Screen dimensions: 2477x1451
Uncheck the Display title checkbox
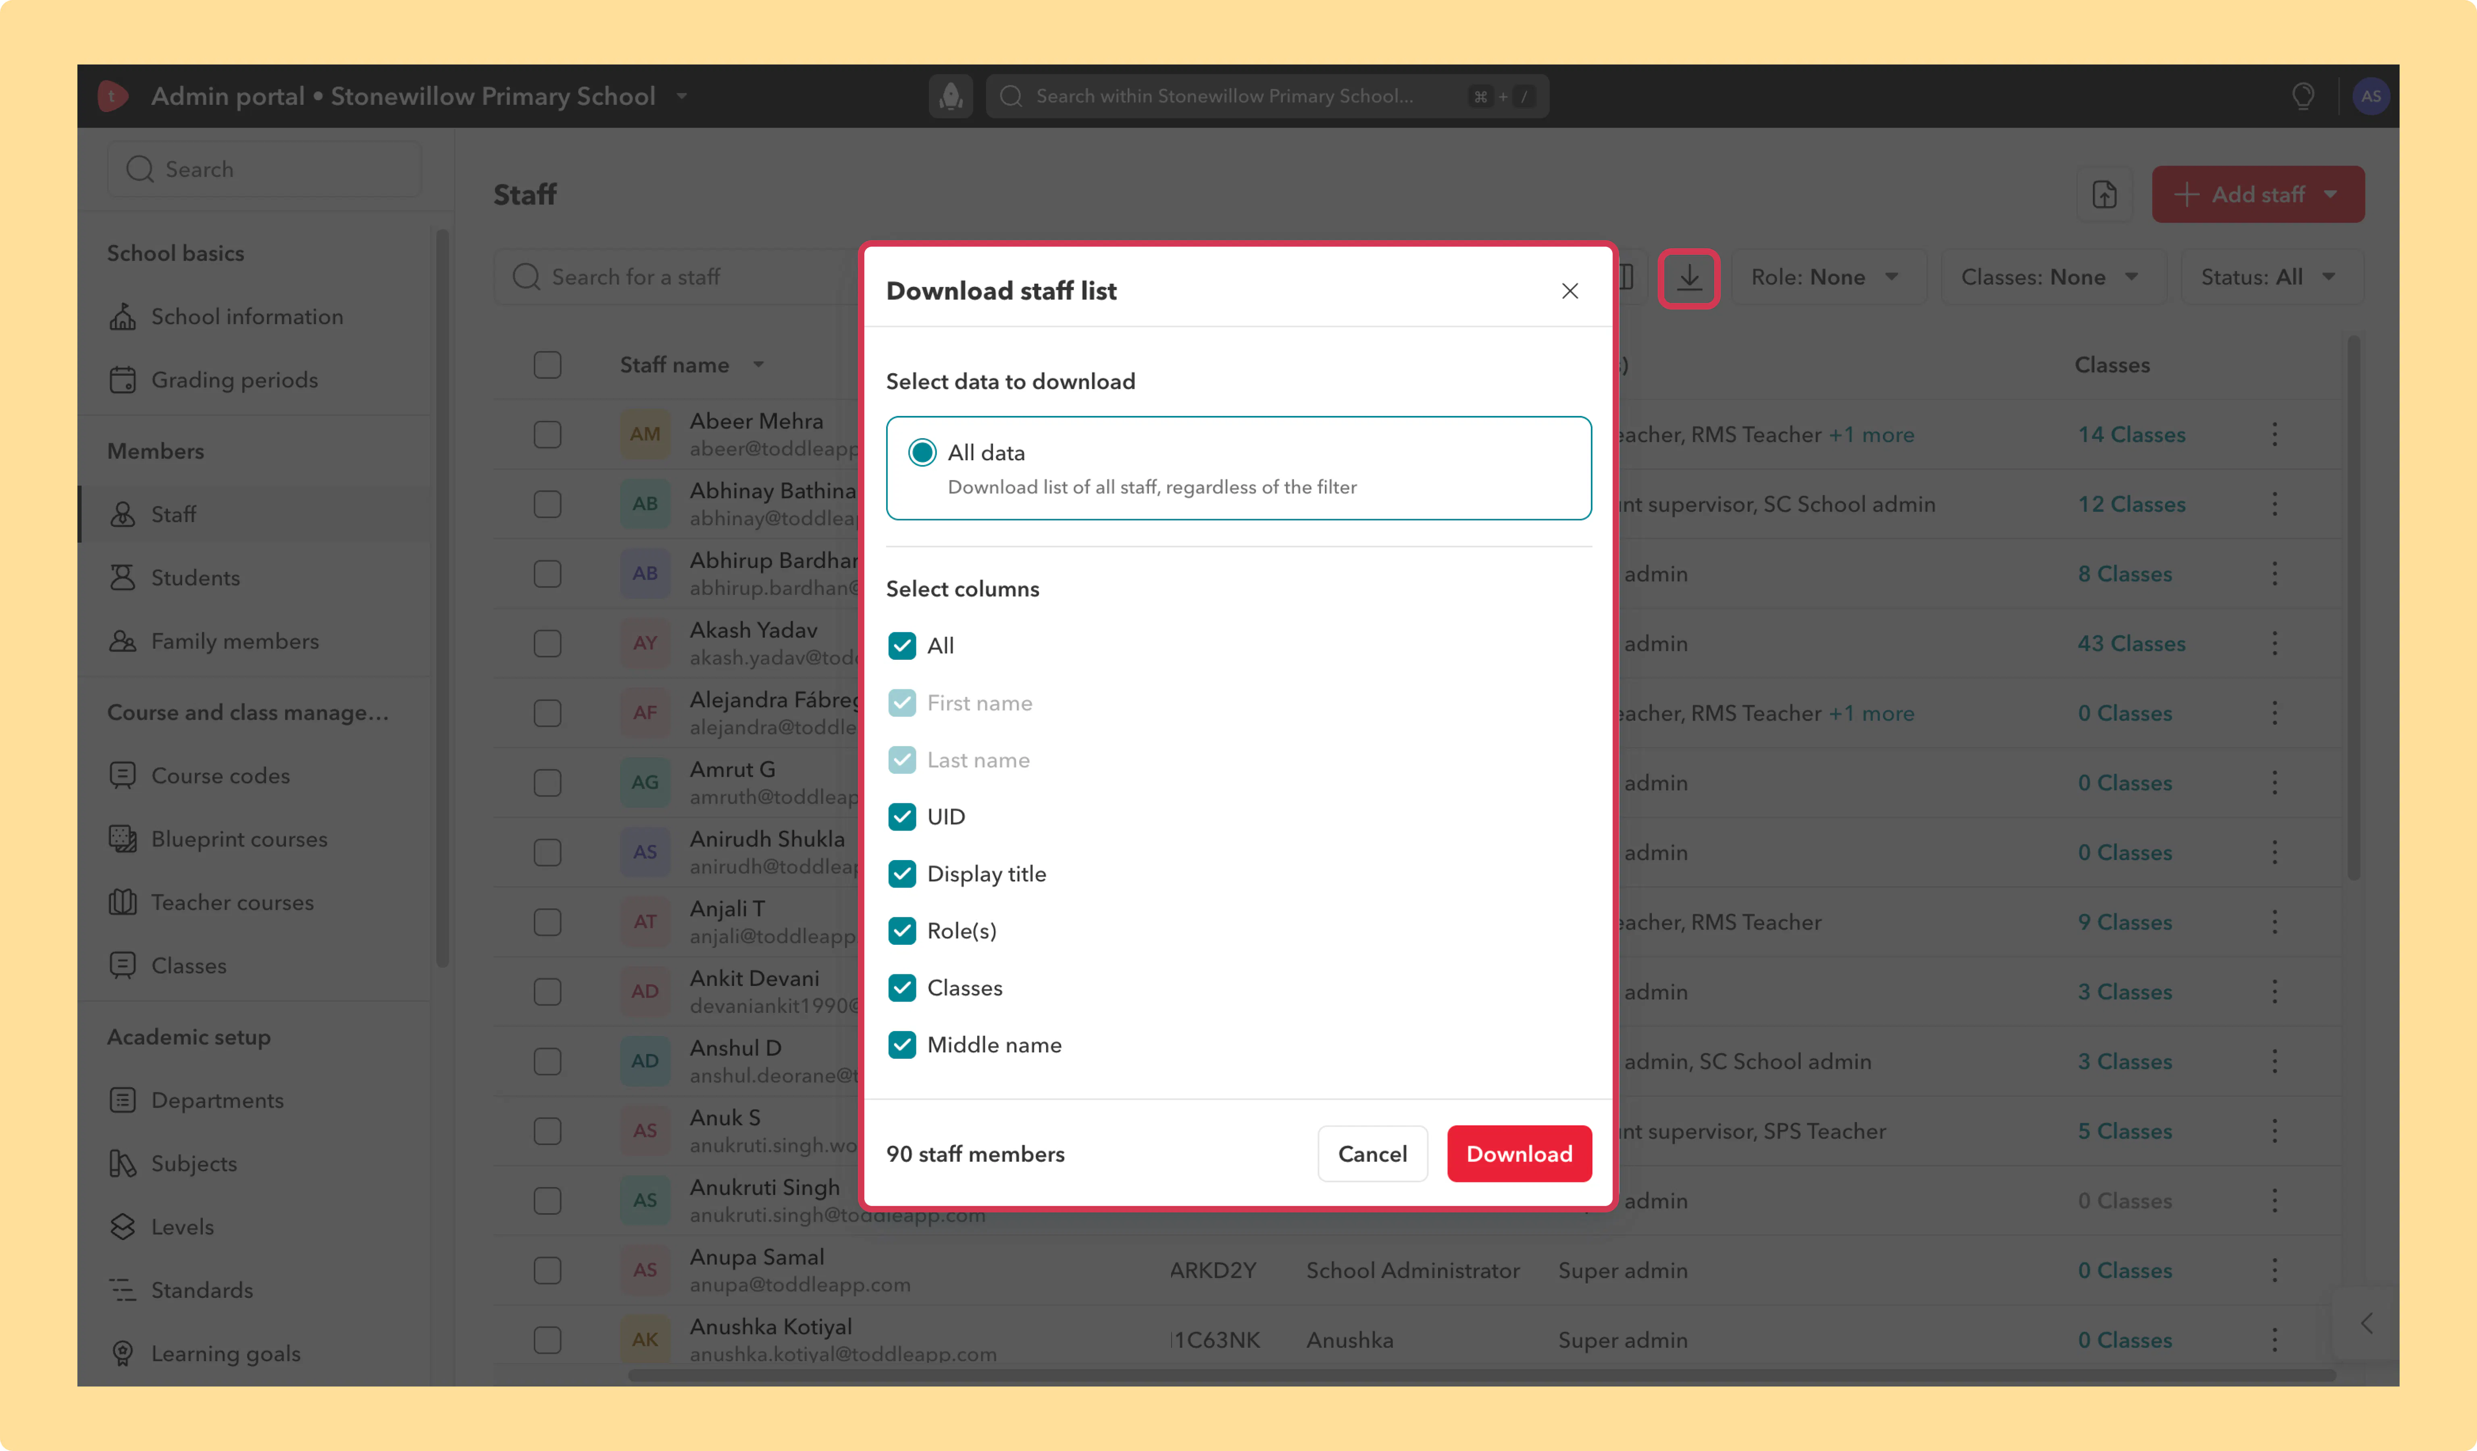coord(902,873)
